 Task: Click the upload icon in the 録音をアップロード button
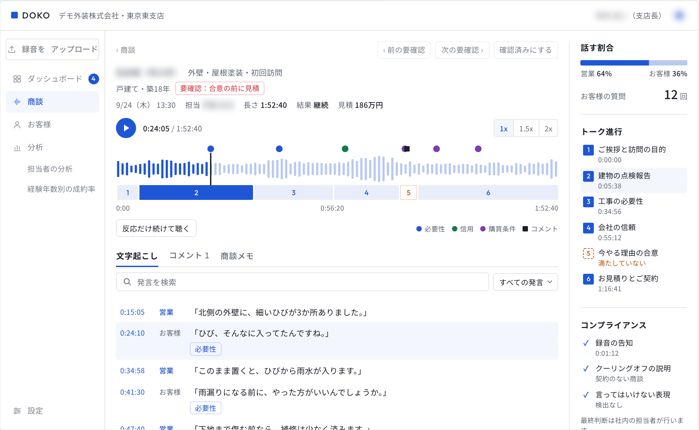[12, 49]
